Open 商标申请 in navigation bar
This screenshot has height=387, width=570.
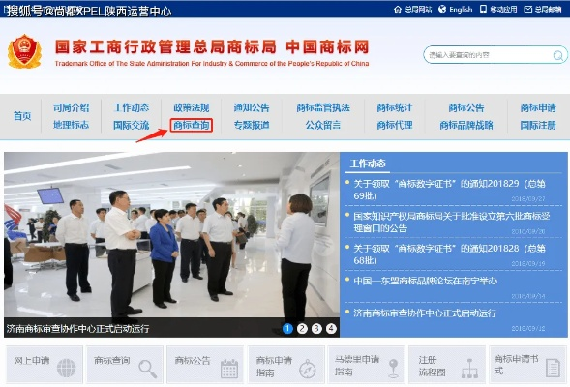pyautogui.click(x=538, y=107)
